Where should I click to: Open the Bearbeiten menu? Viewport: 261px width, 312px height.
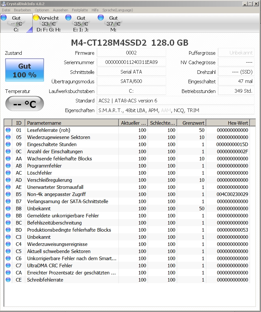(x=22, y=10)
